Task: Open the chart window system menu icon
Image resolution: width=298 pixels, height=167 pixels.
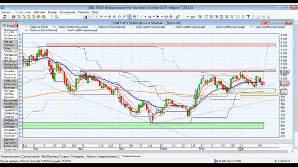Action: coord(21,23)
